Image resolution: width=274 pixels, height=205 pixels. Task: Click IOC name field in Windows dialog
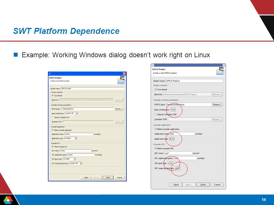click(75, 151)
